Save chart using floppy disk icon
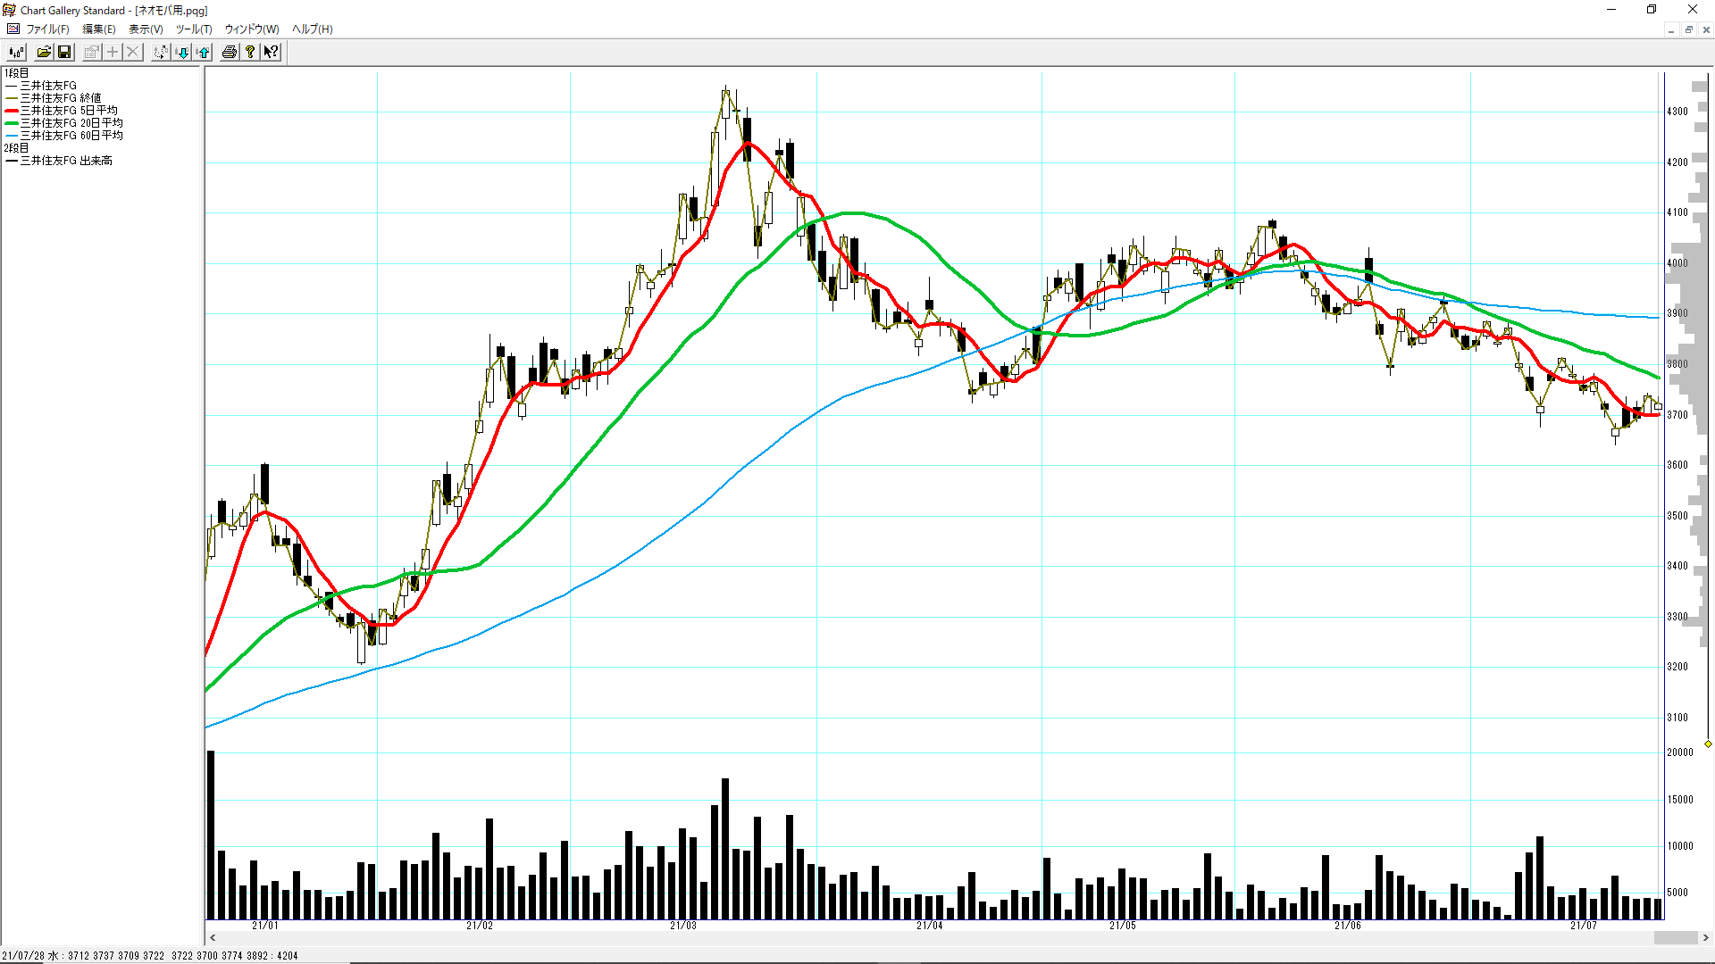1715x964 pixels. point(64,52)
